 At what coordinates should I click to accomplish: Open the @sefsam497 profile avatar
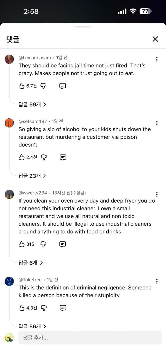(9, 123)
